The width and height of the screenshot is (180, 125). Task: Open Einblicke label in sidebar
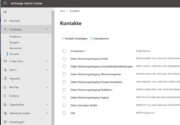14,96
